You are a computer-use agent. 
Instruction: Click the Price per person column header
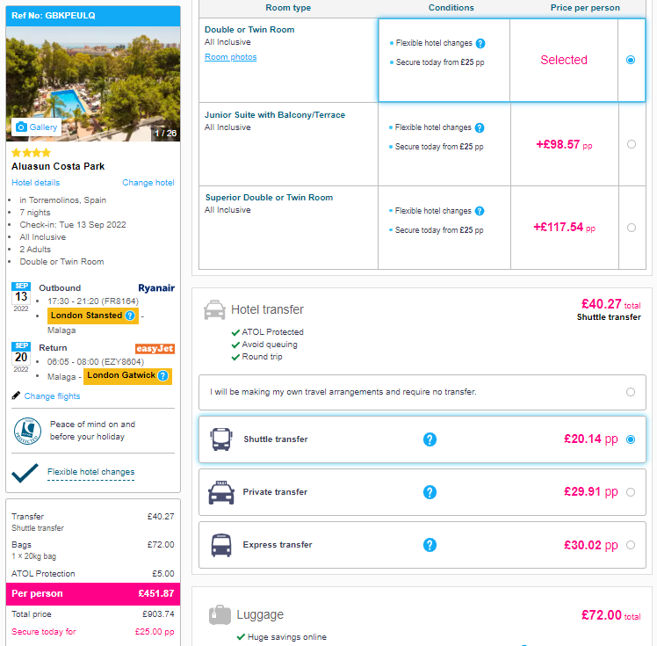point(585,8)
